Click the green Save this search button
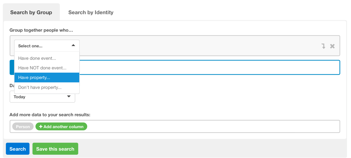 pos(55,149)
